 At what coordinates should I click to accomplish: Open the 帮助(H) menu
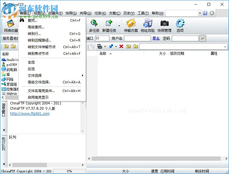point(158,13)
